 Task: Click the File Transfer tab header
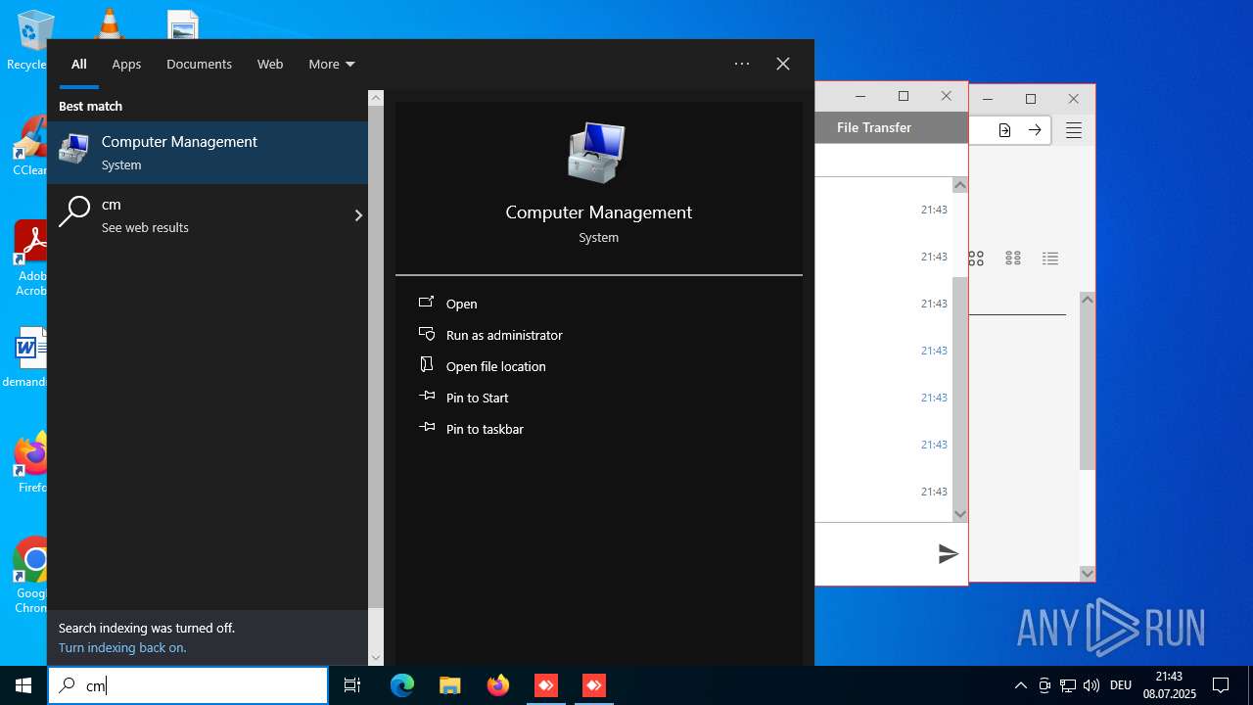pos(874,127)
